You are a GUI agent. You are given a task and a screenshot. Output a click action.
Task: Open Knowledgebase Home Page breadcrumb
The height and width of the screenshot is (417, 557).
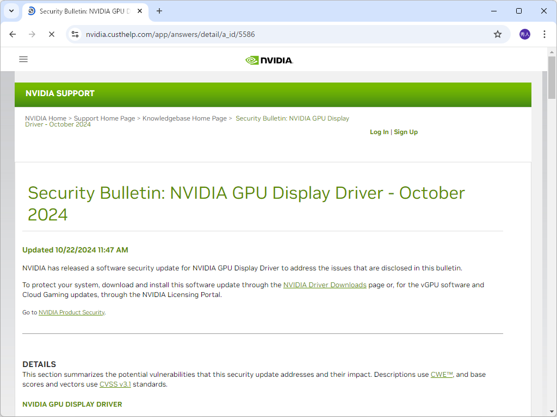(184, 118)
